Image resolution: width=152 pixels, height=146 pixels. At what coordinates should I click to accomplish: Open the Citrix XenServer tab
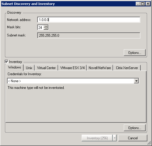click(127, 68)
